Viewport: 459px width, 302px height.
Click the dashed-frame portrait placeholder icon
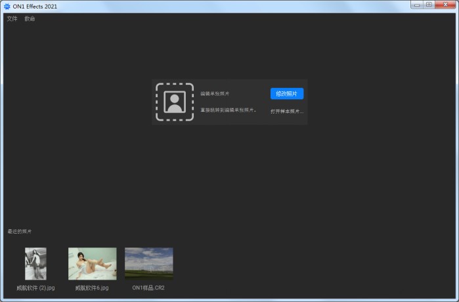tap(174, 102)
